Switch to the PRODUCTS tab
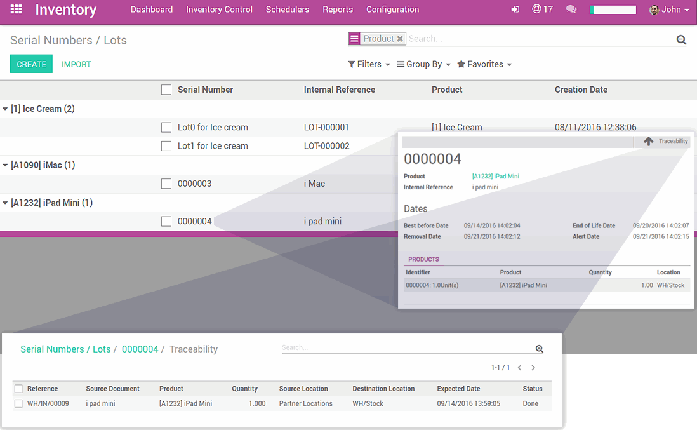The height and width of the screenshot is (430, 697). point(423,259)
